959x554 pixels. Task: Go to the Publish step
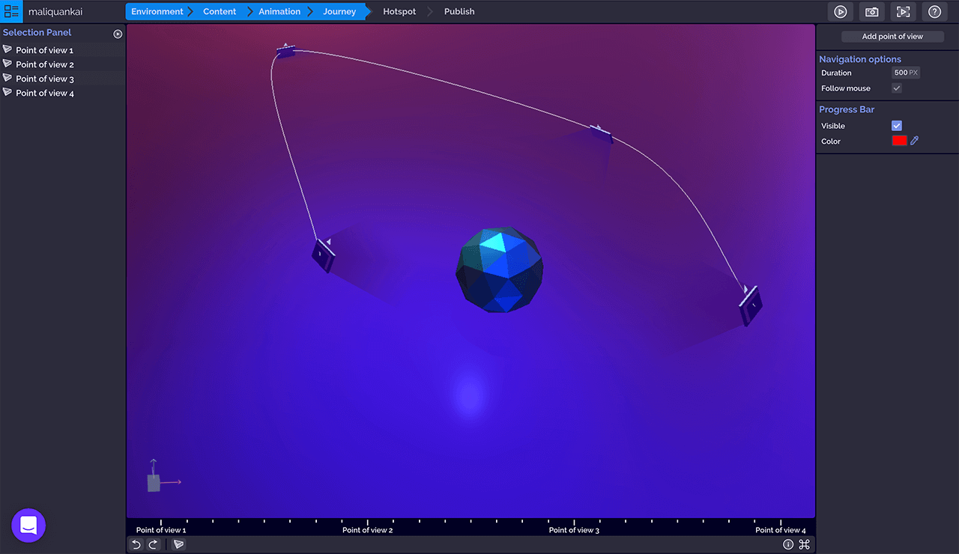pyautogui.click(x=459, y=12)
